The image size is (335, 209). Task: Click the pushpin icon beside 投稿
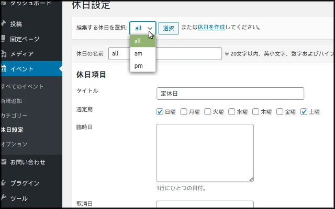3,24
